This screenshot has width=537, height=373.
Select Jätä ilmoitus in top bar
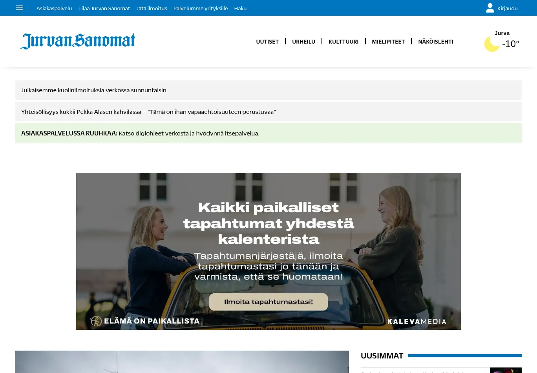(152, 8)
